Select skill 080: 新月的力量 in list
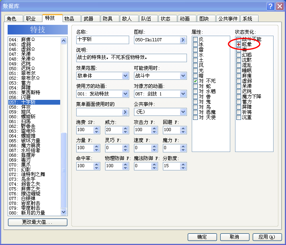The height and width of the screenshot is (245, 286). tap(34, 213)
